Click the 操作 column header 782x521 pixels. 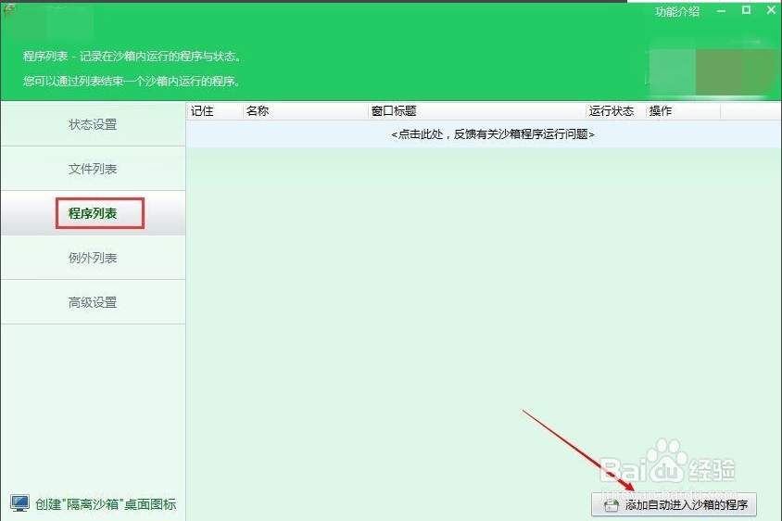pyautogui.click(x=683, y=111)
